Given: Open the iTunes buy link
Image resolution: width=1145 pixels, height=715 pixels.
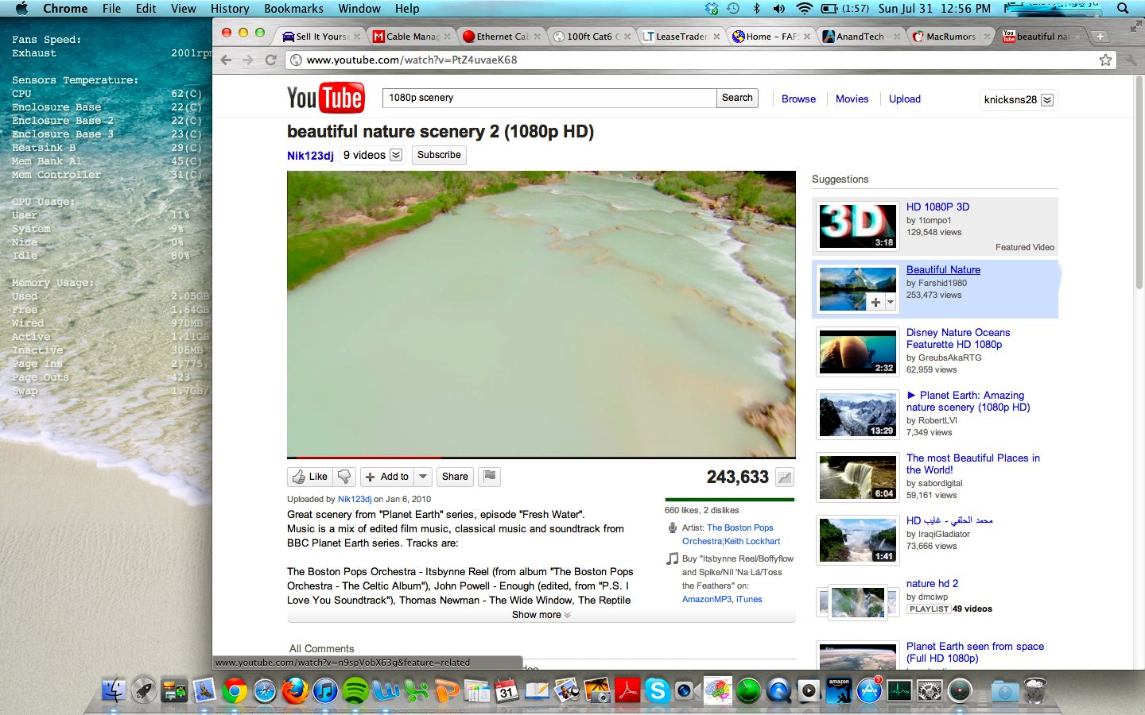Looking at the screenshot, I should pos(749,599).
